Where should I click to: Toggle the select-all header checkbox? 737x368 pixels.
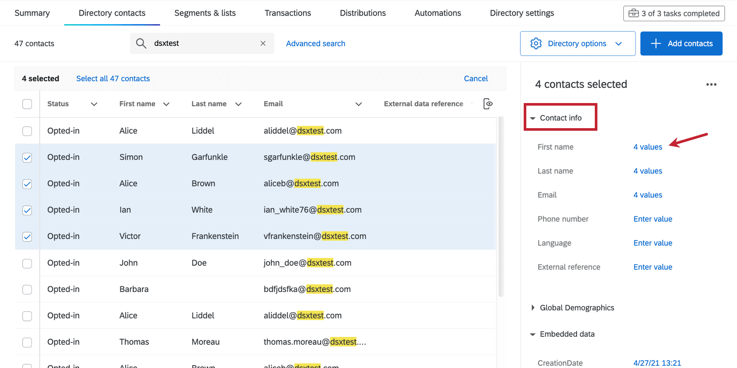(27, 104)
